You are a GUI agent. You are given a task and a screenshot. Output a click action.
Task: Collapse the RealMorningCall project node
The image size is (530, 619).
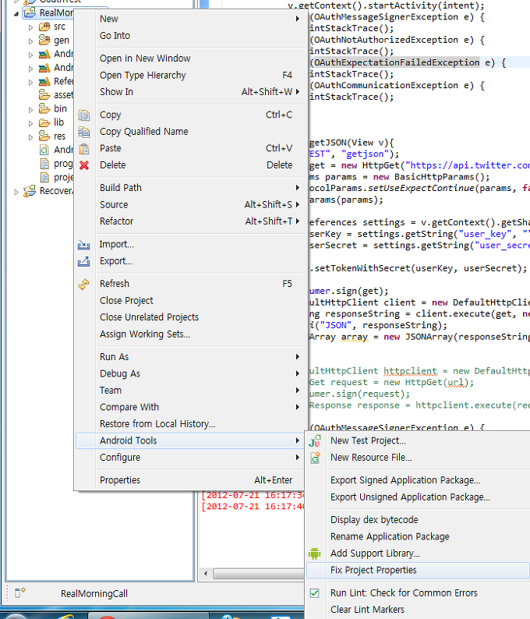click(x=16, y=13)
